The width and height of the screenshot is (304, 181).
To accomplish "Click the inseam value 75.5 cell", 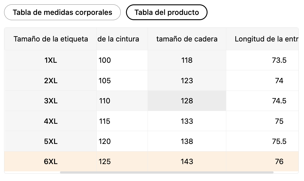I will (279, 142).
